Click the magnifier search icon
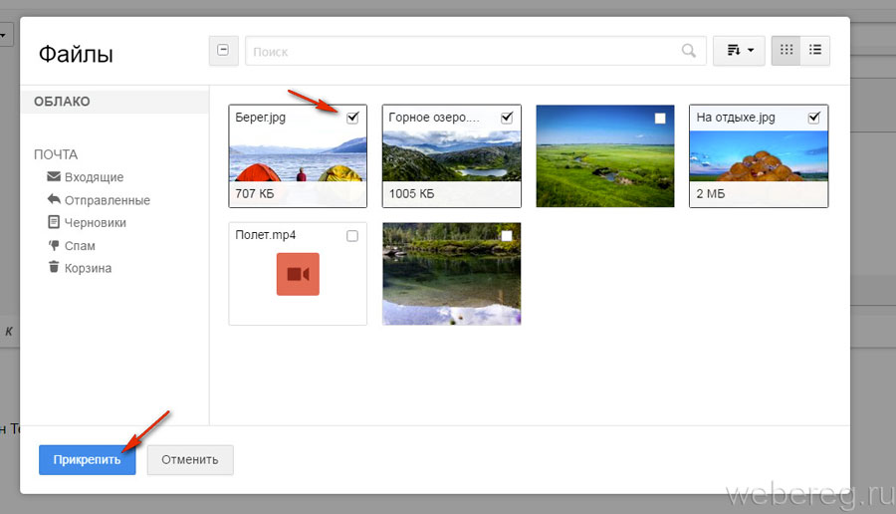Screen dimensions: 896x514 (689, 51)
